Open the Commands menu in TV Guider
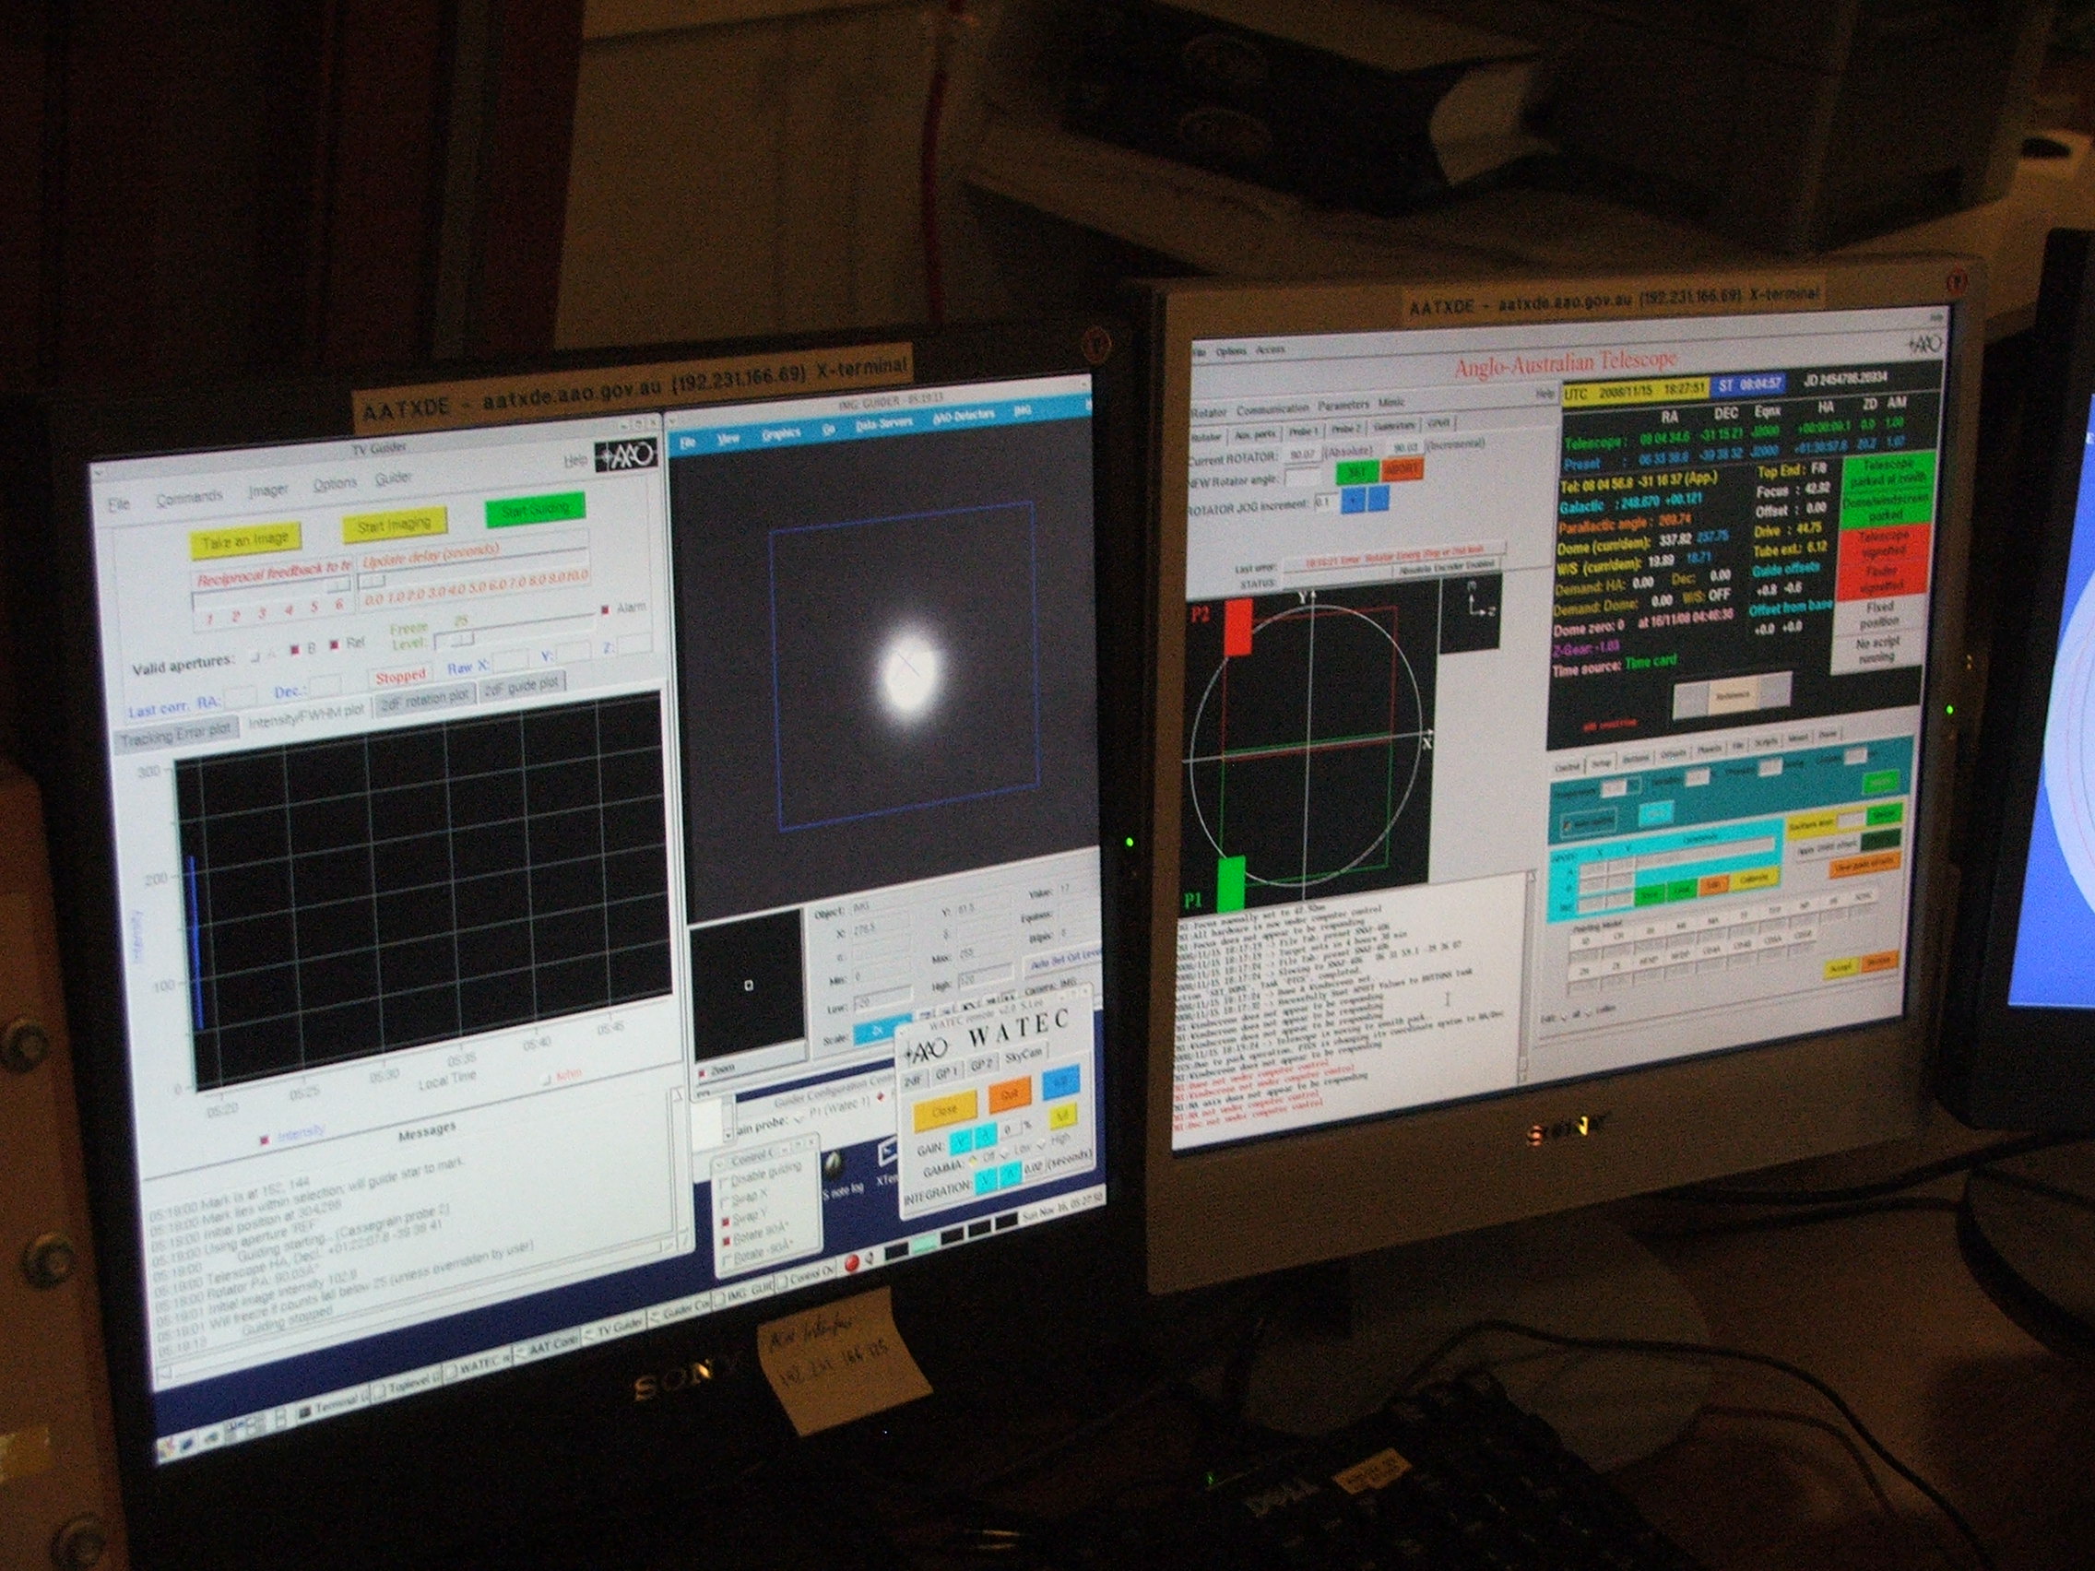Screen dimensions: 2095x1571 189,497
